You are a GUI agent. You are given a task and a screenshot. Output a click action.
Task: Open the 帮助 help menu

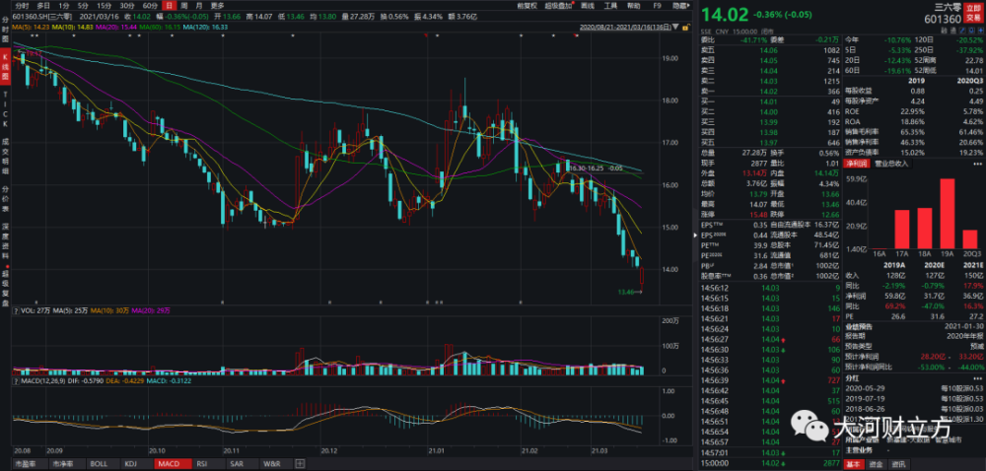click(634, 5)
